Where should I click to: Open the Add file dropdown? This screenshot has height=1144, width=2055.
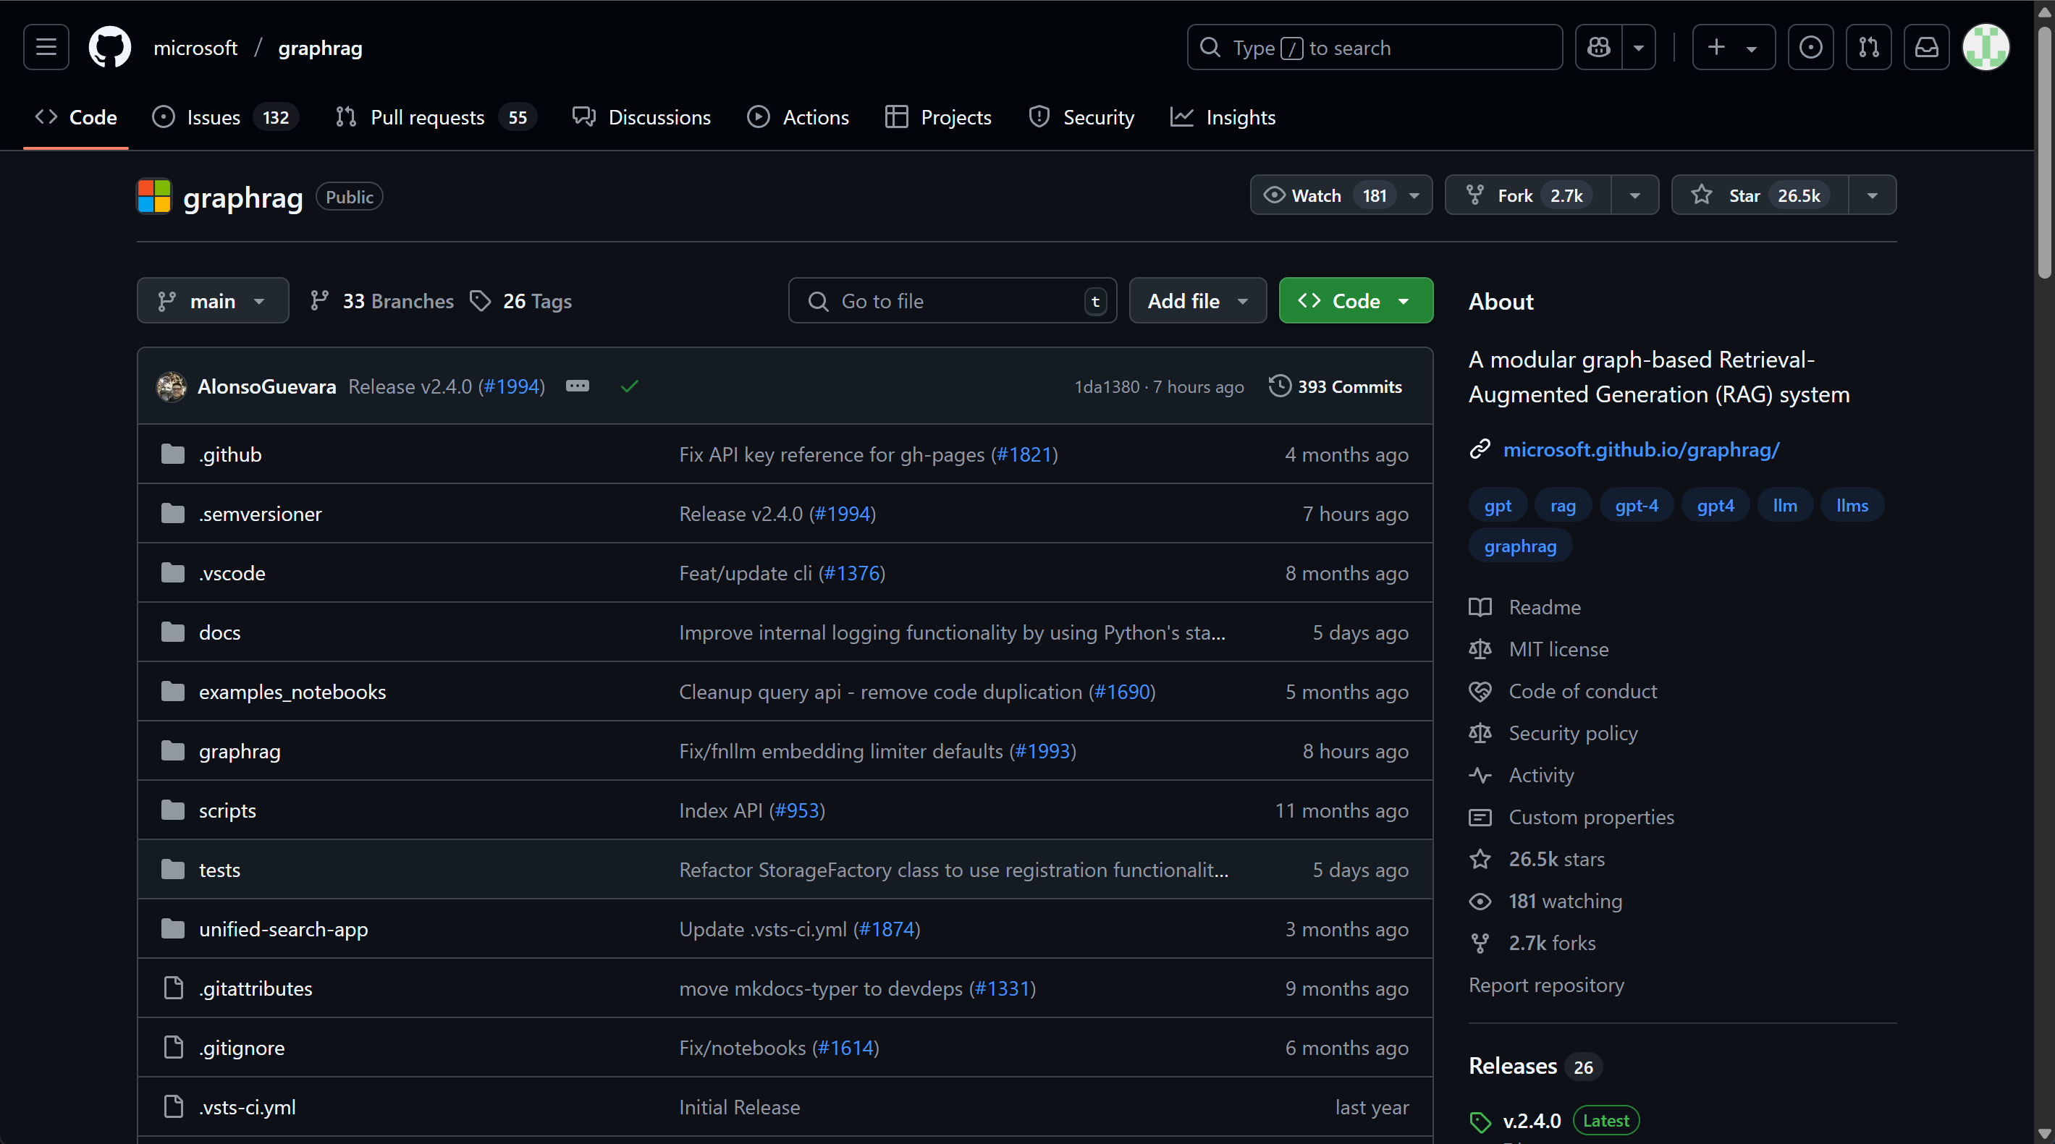point(1197,300)
